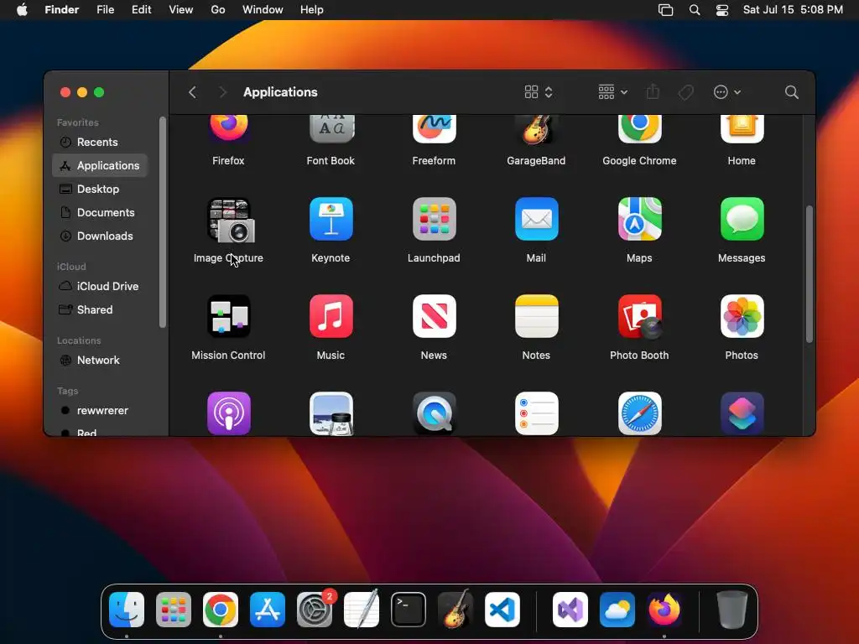859x644 pixels.
Task: Open iCloud Drive in the sidebar
Action: (x=101, y=287)
